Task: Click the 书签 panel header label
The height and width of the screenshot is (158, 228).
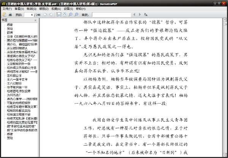Action: (x=5, y=20)
